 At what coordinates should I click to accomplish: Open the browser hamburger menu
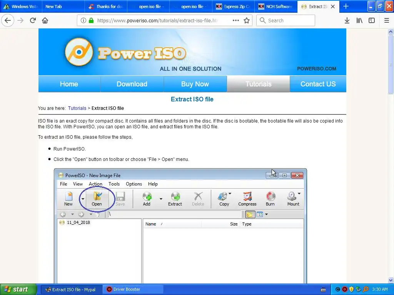[x=386, y=20]
